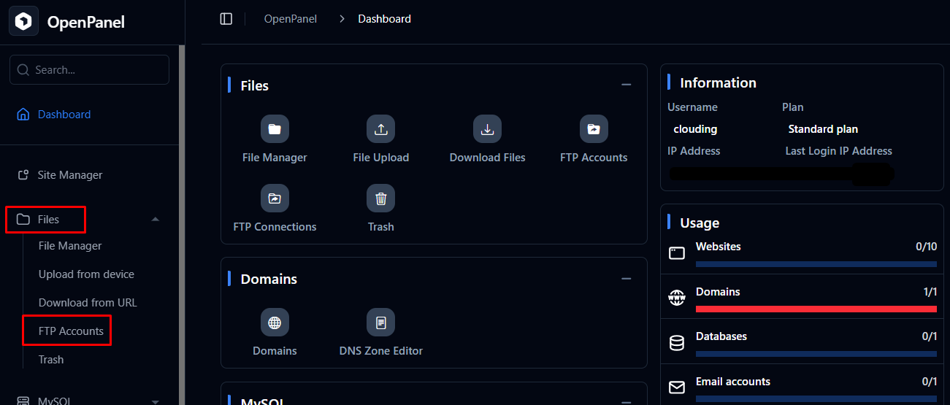The image size is (950, 405).
Task: Select Dashboard in the sidebar
Action: (x=64, y=115)
